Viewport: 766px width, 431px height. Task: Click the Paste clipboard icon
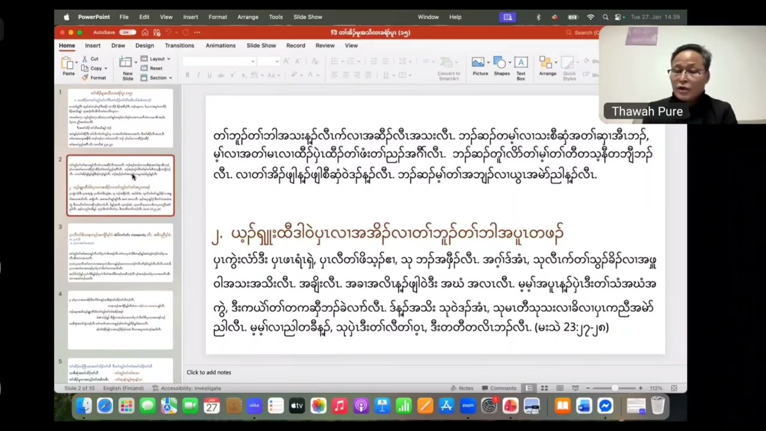(x=67, y=63)
